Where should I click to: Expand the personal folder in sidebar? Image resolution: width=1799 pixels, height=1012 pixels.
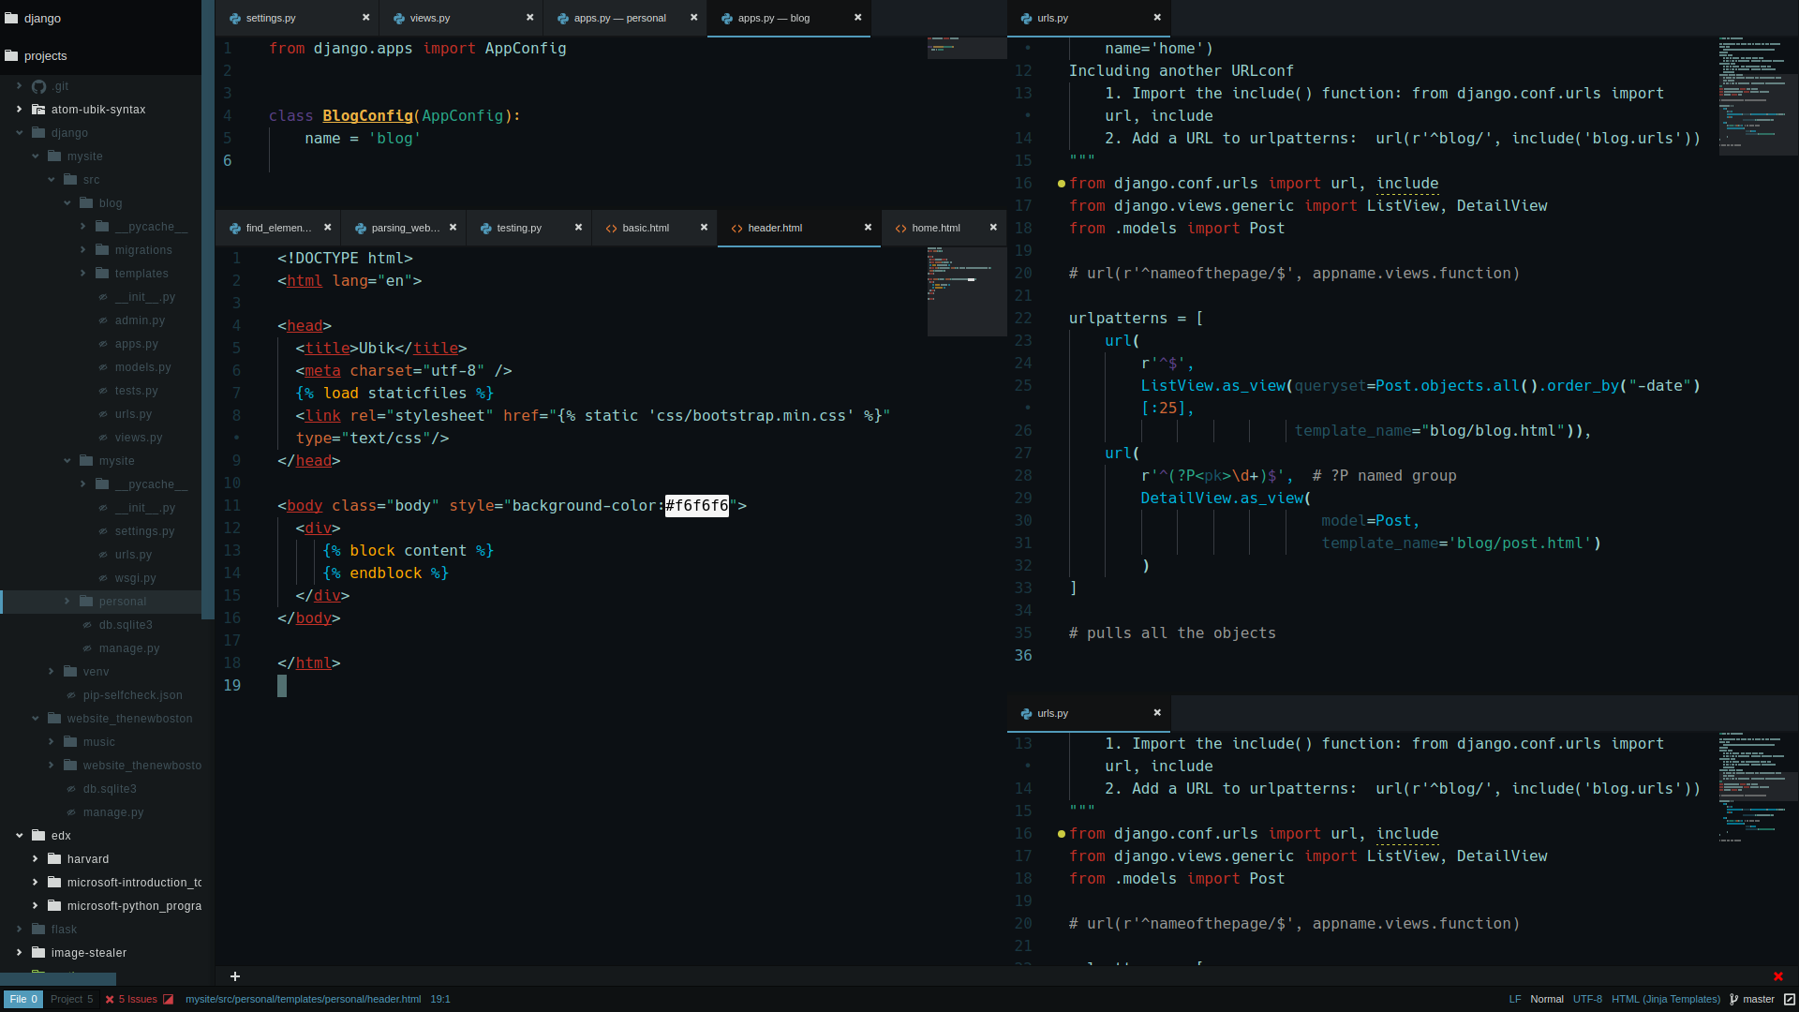67,601
